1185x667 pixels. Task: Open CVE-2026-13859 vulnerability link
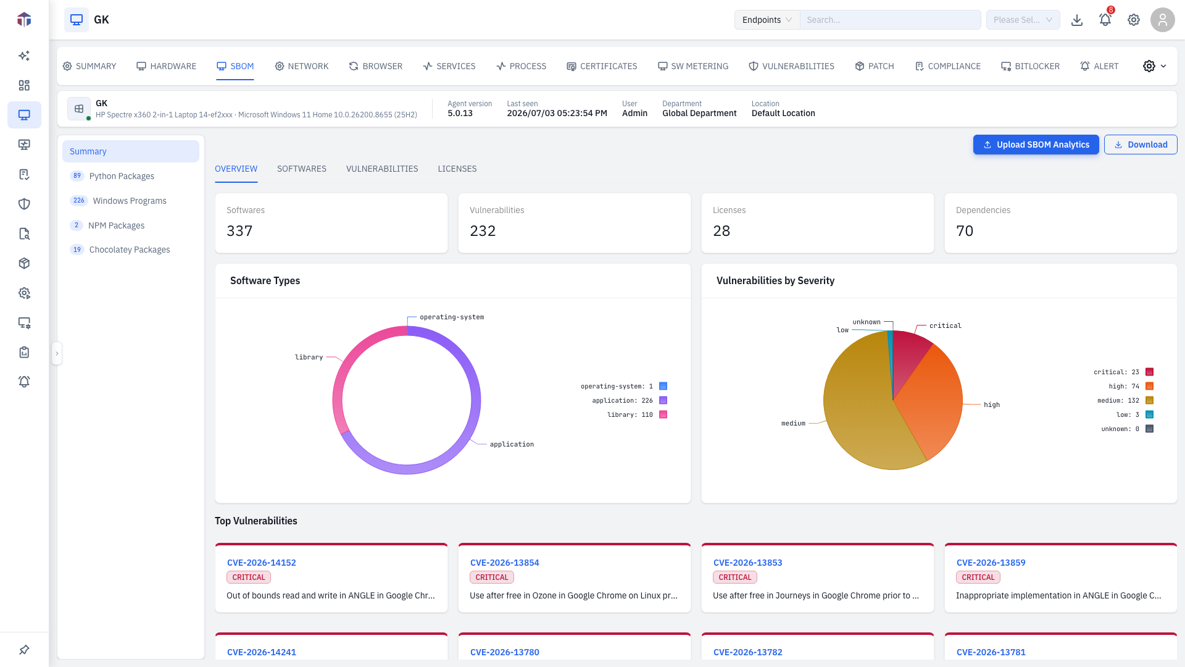click(x=991, y=563)
